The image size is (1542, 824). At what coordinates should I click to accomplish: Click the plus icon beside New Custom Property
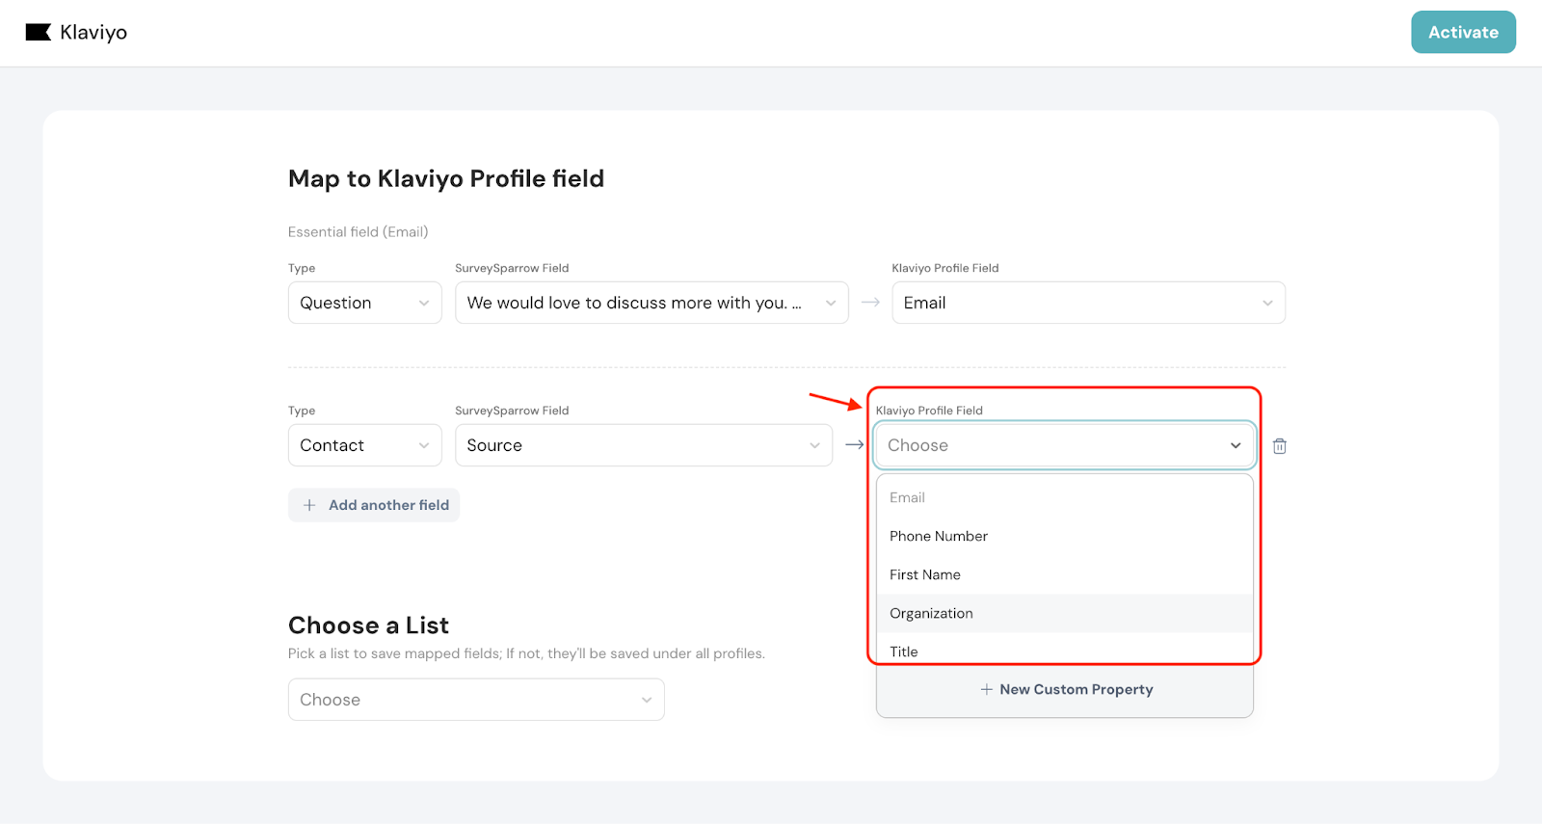(986, 690)
